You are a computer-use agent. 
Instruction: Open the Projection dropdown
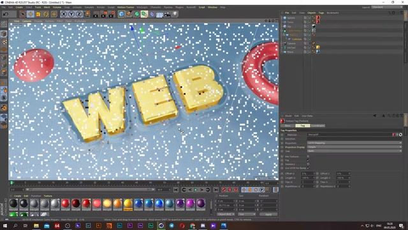coord(354,143)
